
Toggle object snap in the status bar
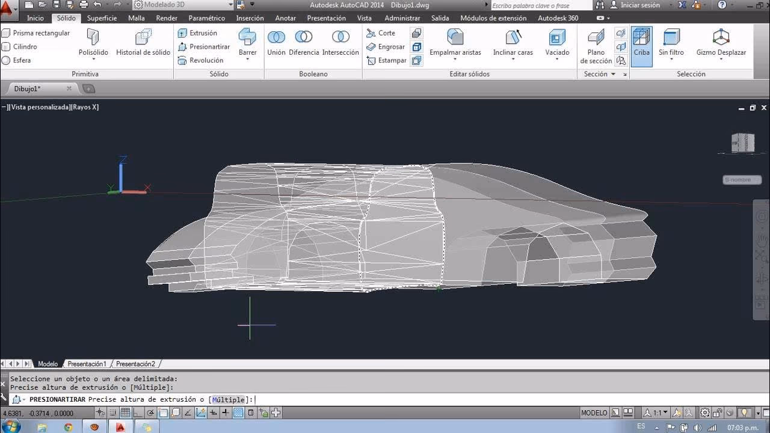[x=162, y=413]
